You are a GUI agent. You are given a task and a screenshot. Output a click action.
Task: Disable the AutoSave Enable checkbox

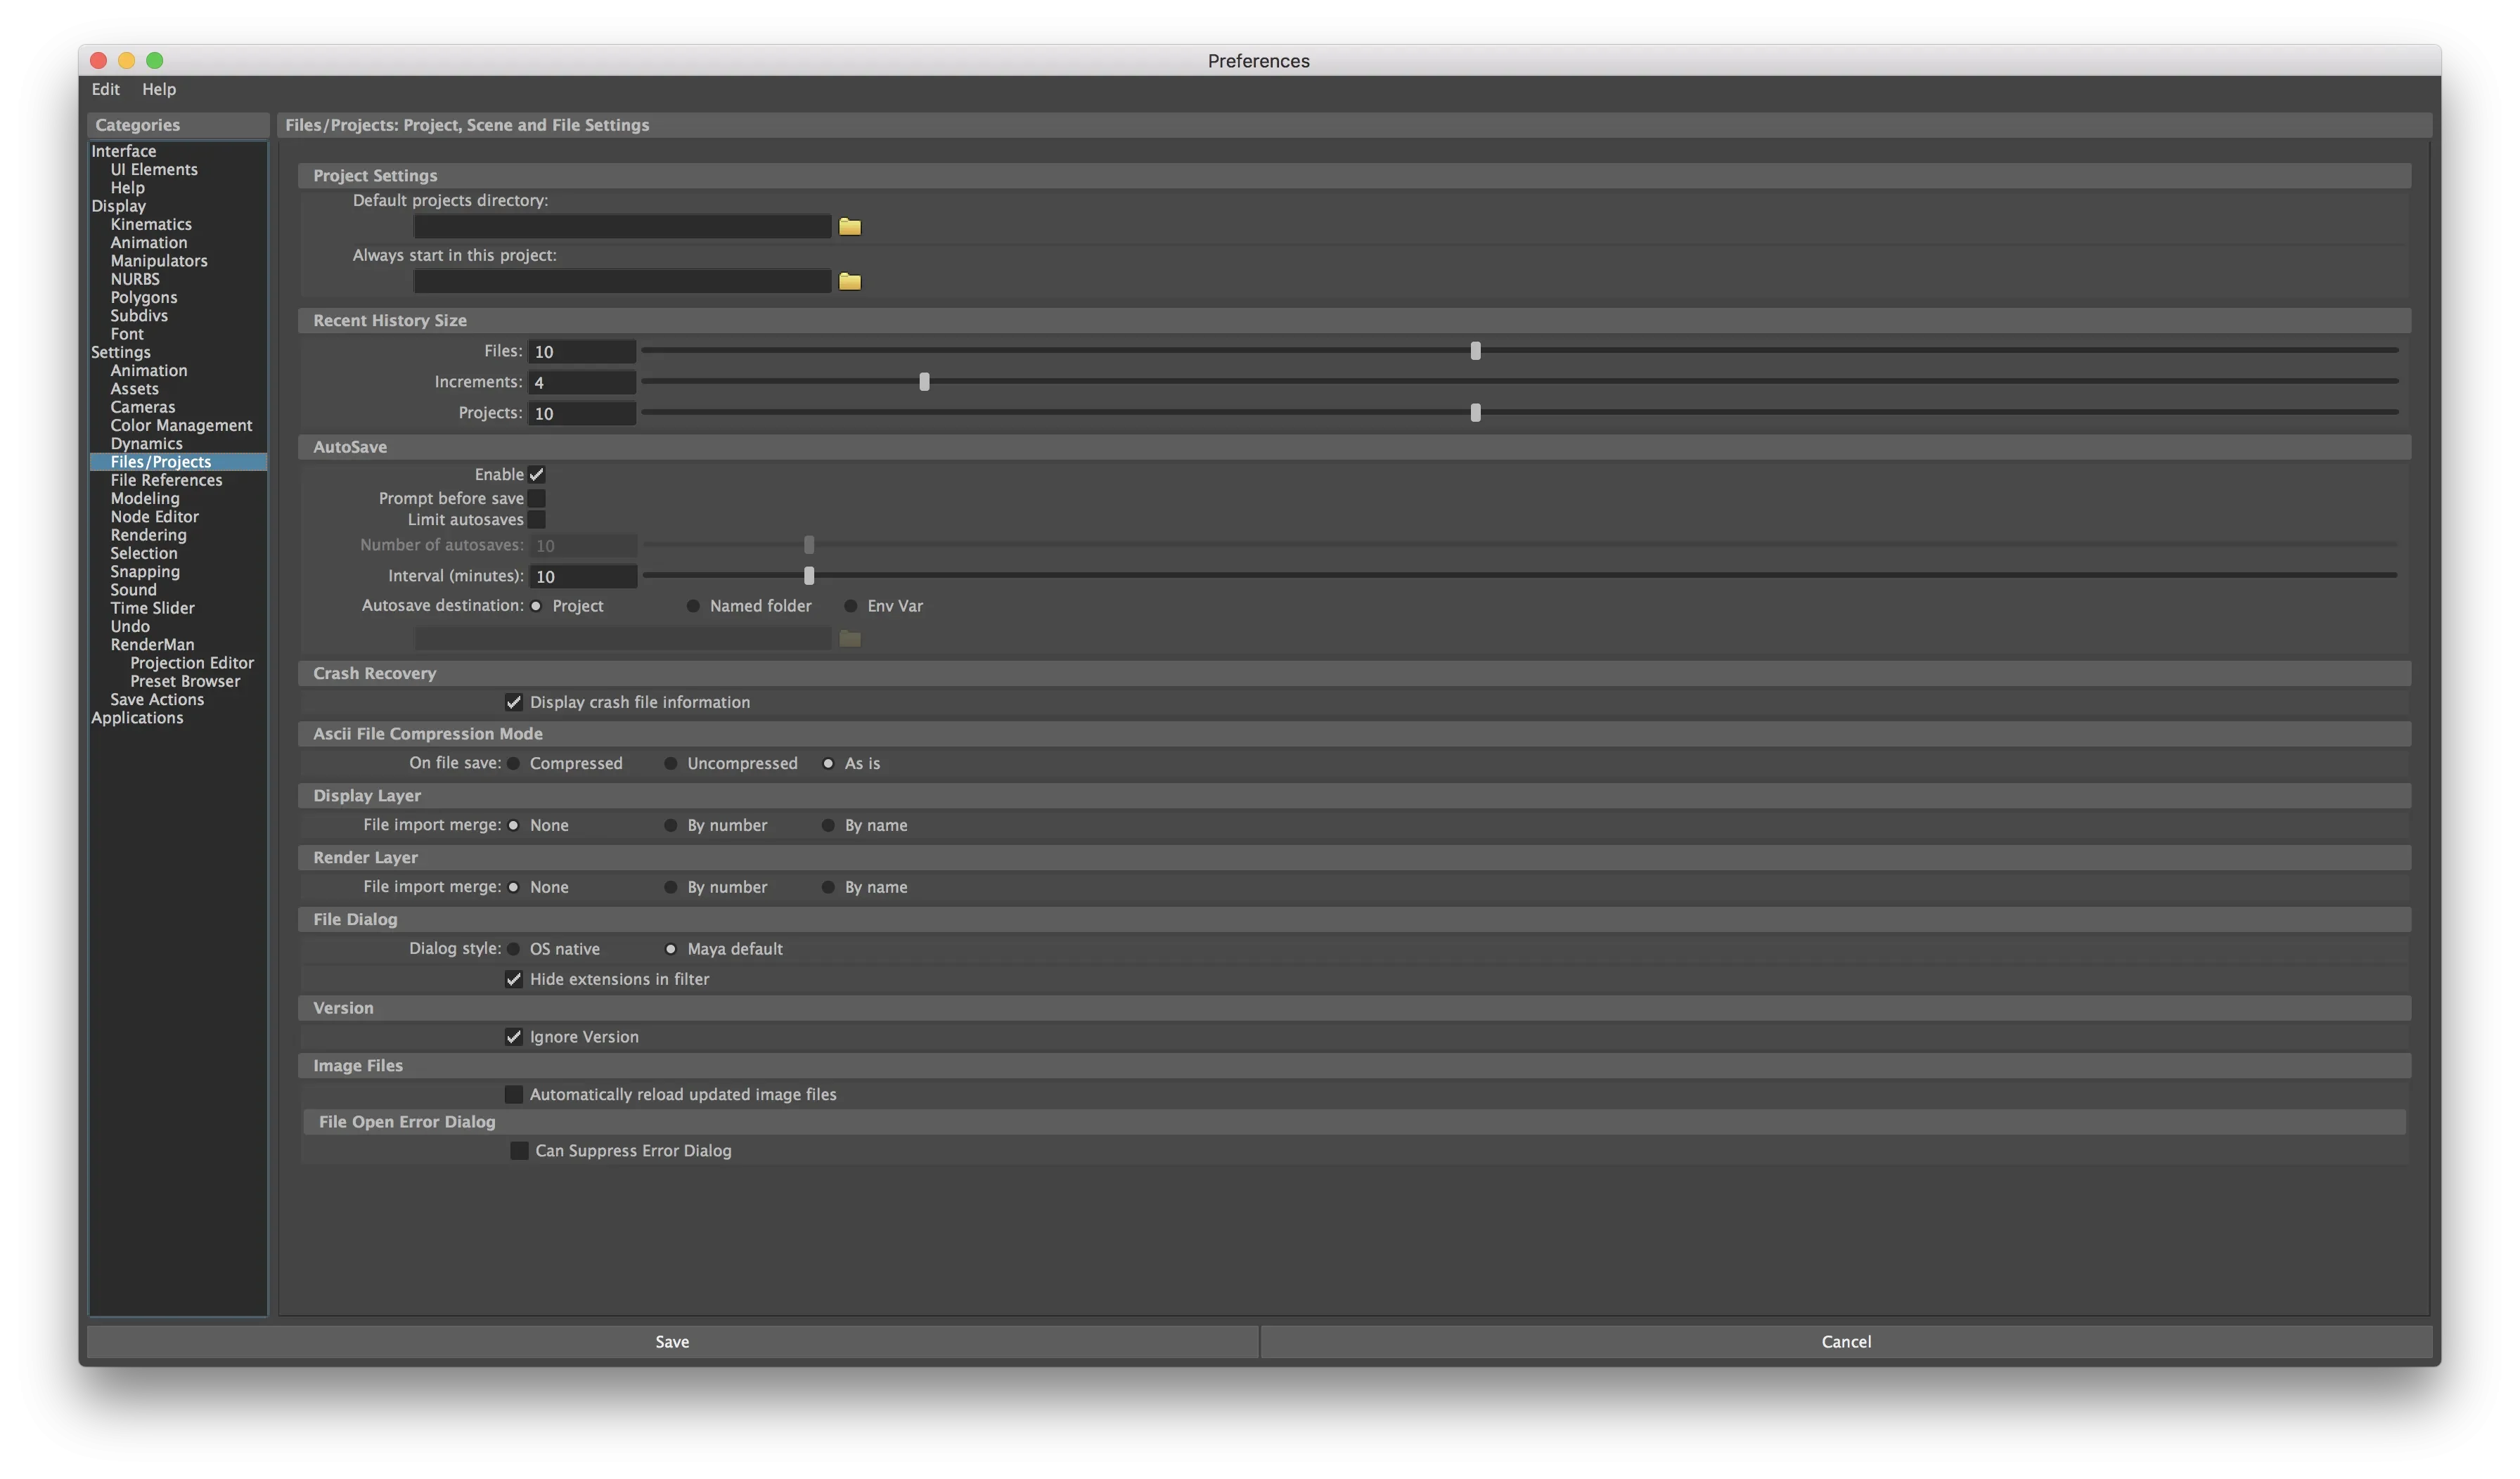pos(536,475)
